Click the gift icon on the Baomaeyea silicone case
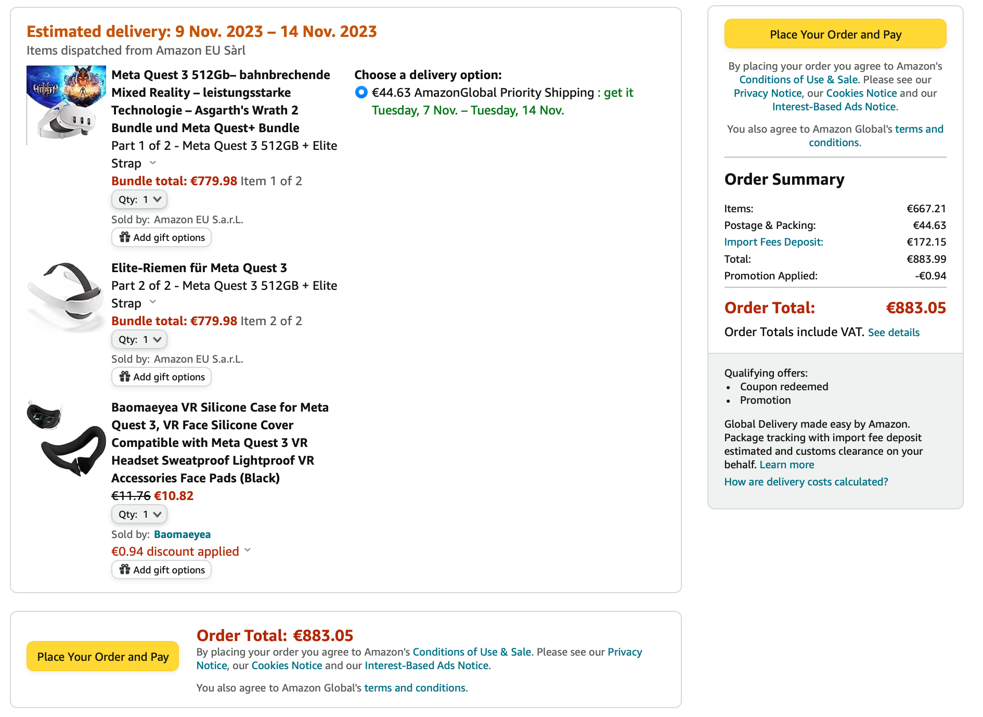Screen dimensions: 983x717 click(x=125, y=570)
